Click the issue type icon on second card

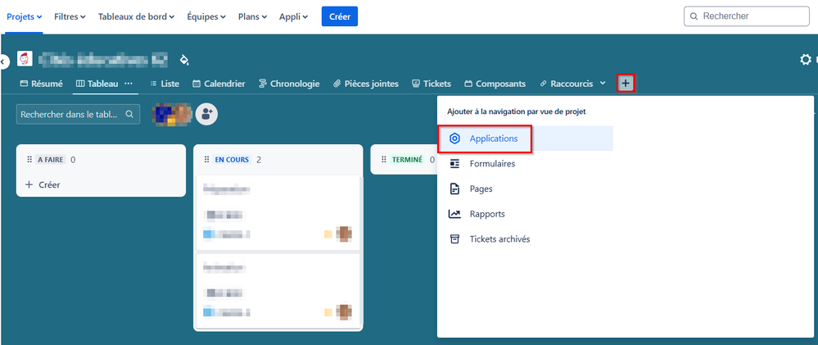[x=209, y=312]
